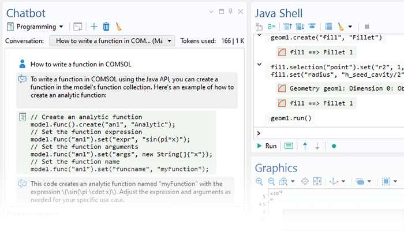
Task: Toggle the eye visibility icon in Java Shell toolbar
Action: [x=312, y=27]
